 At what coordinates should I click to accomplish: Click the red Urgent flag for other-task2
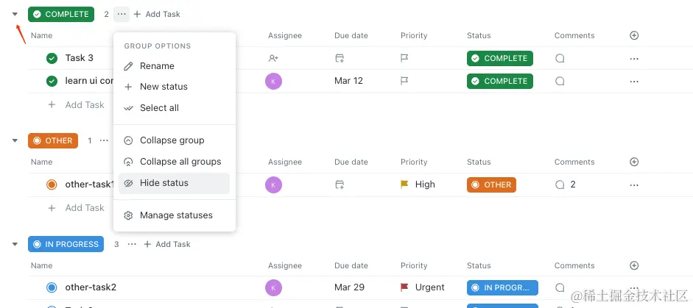404,287
